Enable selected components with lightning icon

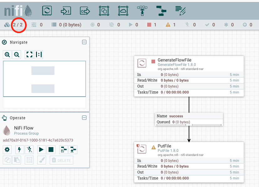coord(19,150)
